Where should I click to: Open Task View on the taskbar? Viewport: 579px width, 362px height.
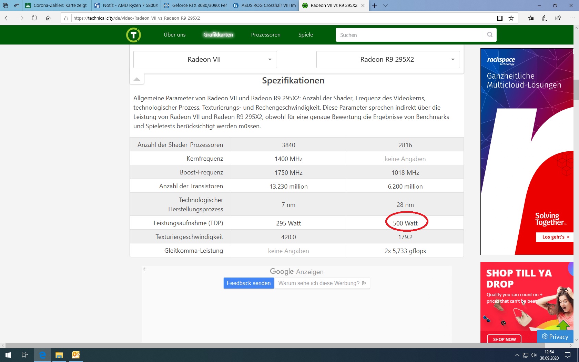[25, 355]
